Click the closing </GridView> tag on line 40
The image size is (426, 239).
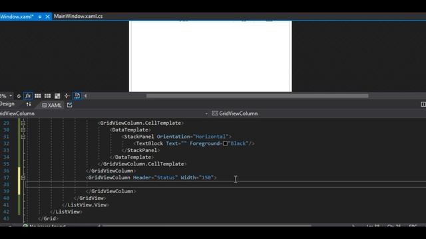coord(90,198)
